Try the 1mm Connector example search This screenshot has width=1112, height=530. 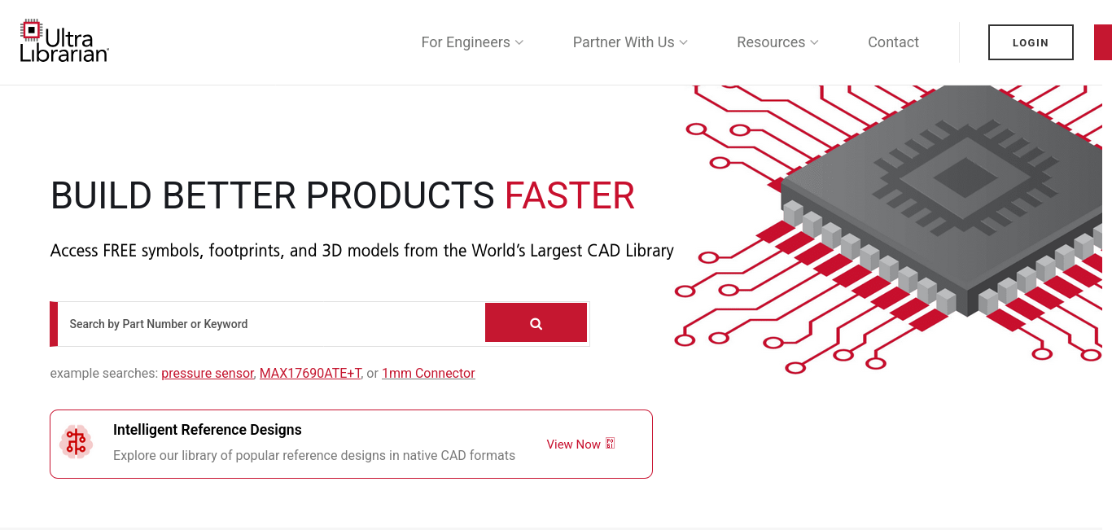[x=428, y=373]
